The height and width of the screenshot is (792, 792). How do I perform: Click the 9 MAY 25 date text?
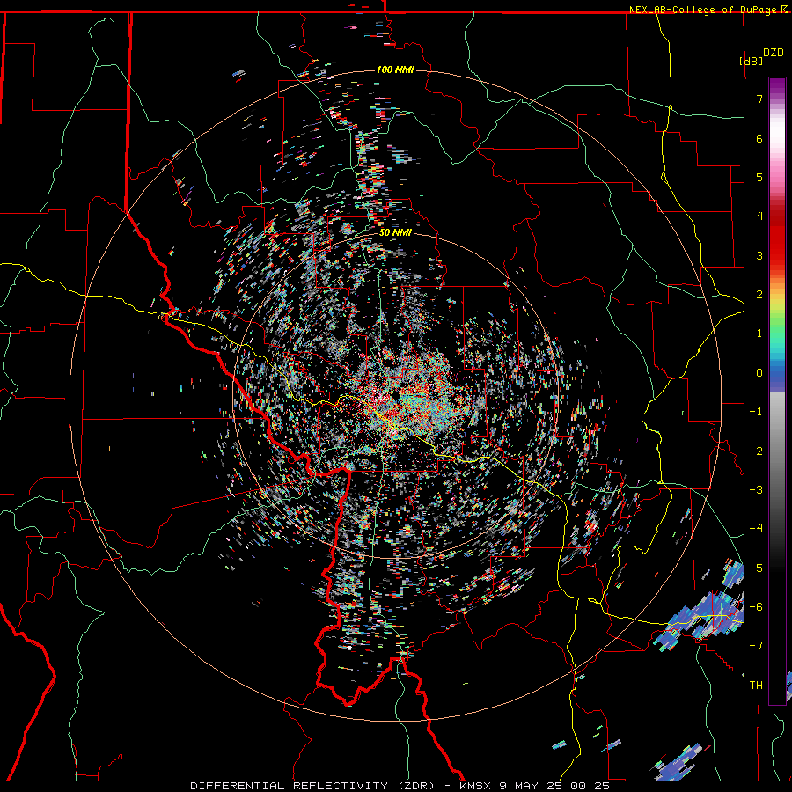pyautogui.click(x=532, y=786)
